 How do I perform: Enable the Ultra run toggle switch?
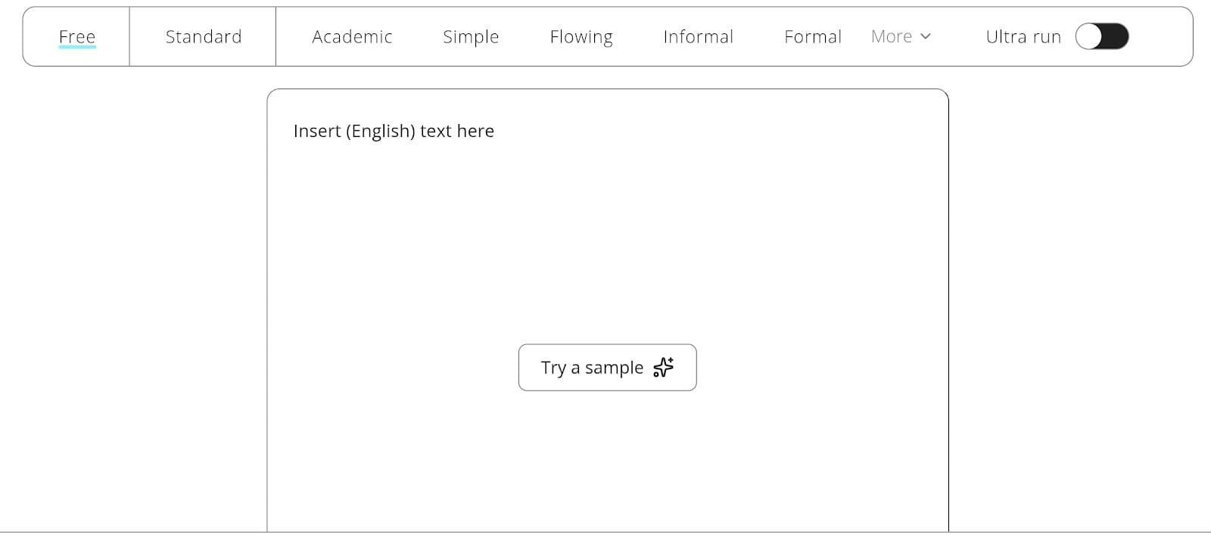point(1101,36)
